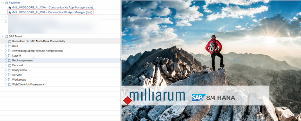Expand the Service folder chevron
Screen dimensions: 301x121
tap(6, 75)
